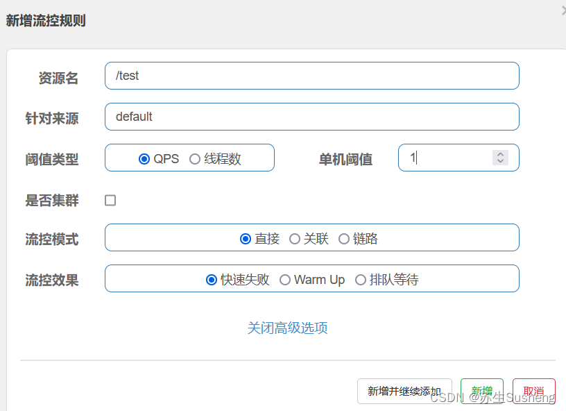Click the 取消 cancel button
Image resolution: width=566 pixels, height=411 pixels.
click(533, 390)
